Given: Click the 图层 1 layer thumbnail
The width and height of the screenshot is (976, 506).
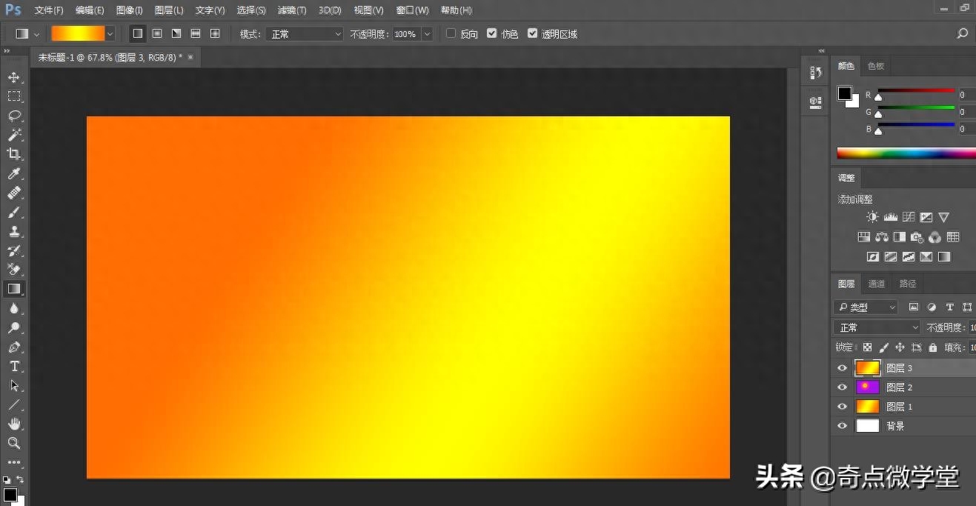Looking at the screenshot, I should coord(867,407).
